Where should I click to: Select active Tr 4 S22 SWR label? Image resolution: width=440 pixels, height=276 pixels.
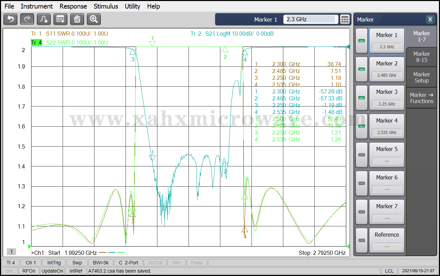(x=69, y=42)
